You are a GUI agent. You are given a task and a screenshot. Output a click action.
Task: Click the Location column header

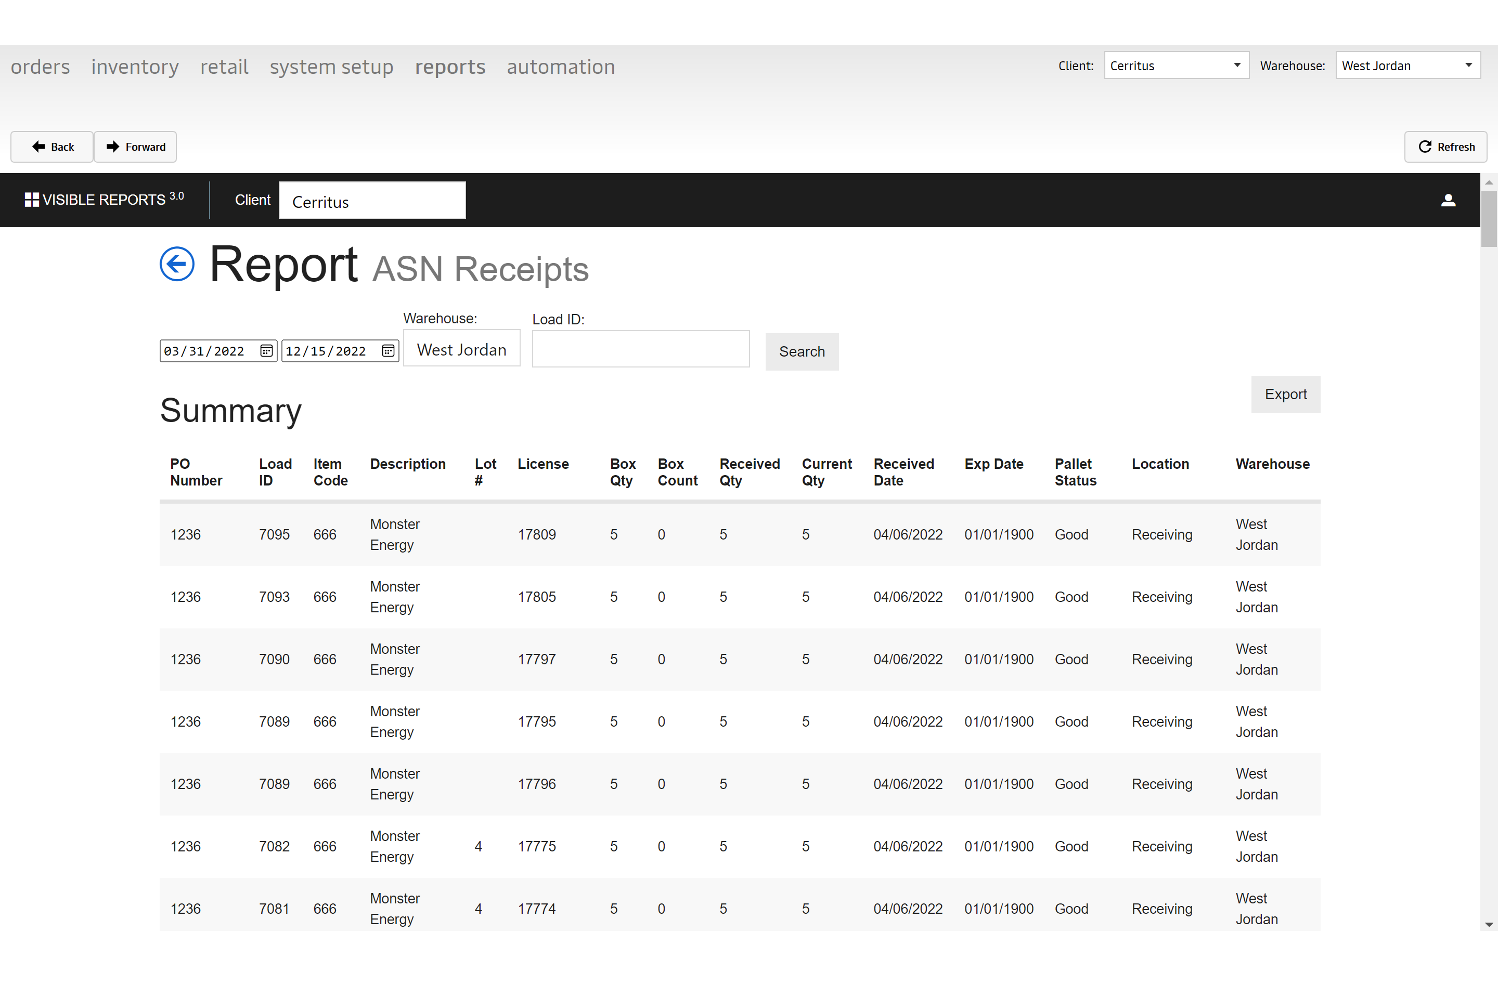pyautogui.click(x=1160, y=464)
